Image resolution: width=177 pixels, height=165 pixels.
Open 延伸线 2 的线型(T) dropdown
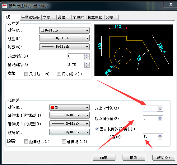point(69,124)
